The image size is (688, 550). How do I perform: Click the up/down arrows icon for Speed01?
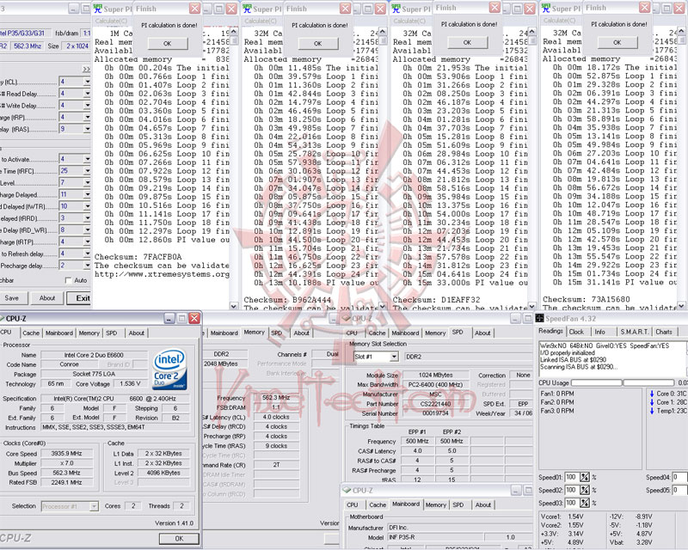[x=585, y=477]
